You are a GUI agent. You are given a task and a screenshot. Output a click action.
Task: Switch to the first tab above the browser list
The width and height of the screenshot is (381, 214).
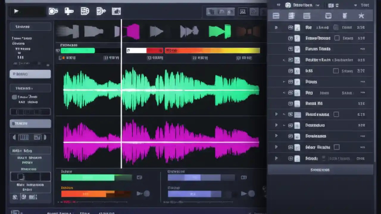(x=276, y=16)
